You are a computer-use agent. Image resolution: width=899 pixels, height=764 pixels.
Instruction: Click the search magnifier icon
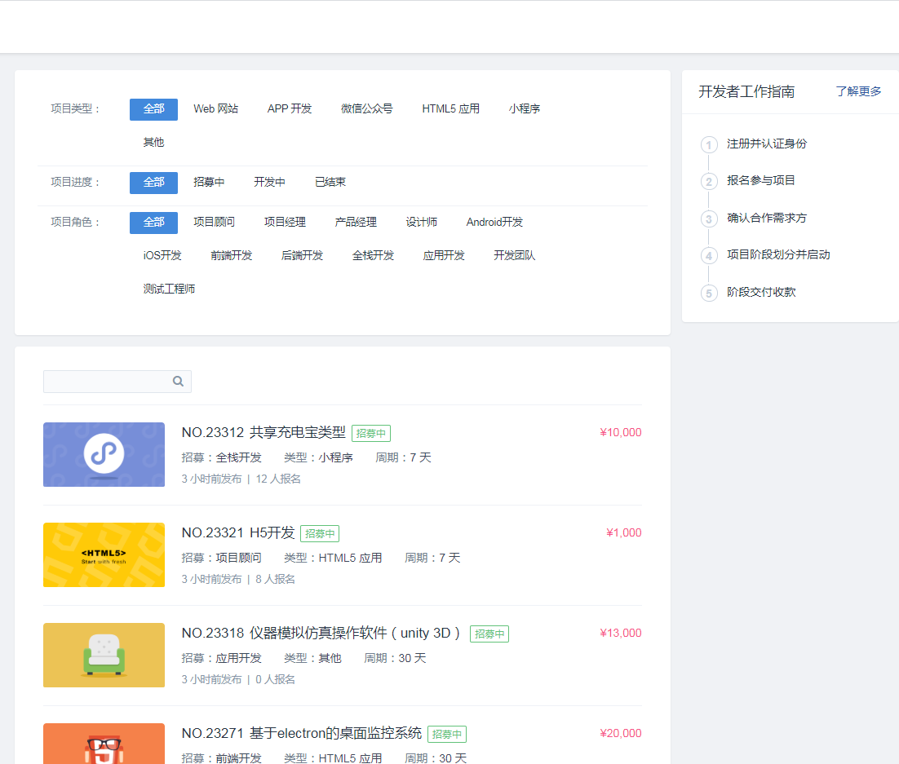click(179, 381)
